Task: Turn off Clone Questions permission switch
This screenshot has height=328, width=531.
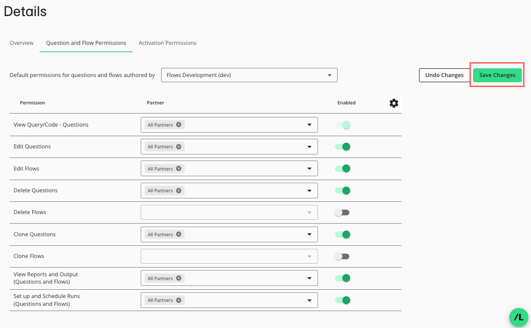Action: [342, 234]
